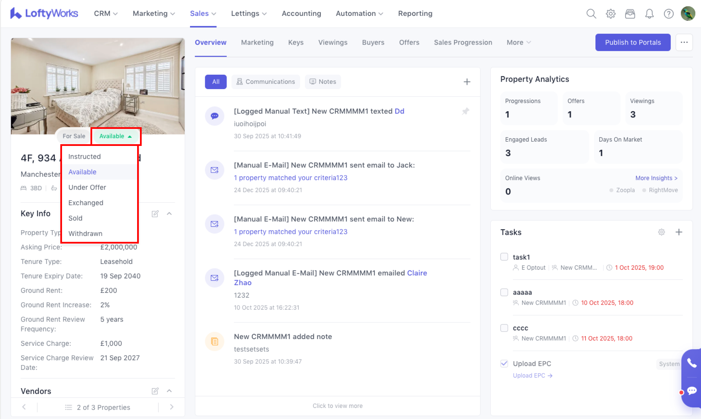Screen dimensions: 701x419
Task: Open the search magnifier icon
Action: [591, 14]
